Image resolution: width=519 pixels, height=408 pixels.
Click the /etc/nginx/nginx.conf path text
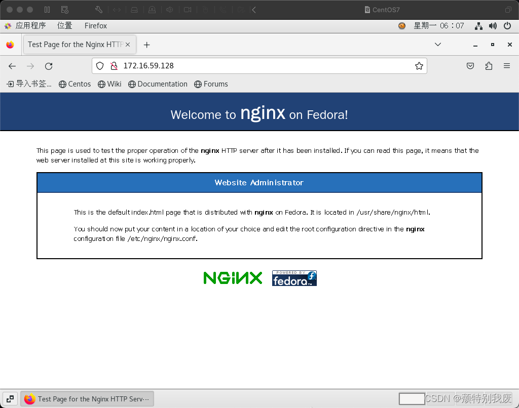pos(162,239)
